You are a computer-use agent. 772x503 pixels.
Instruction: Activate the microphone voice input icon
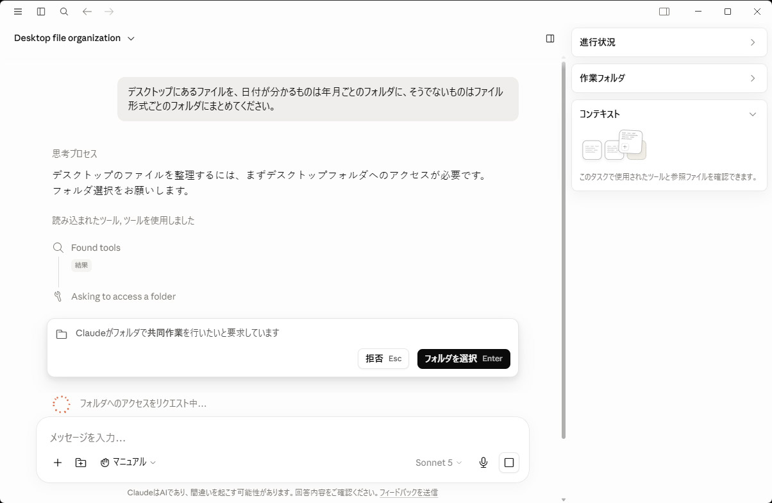pos(483,463)
